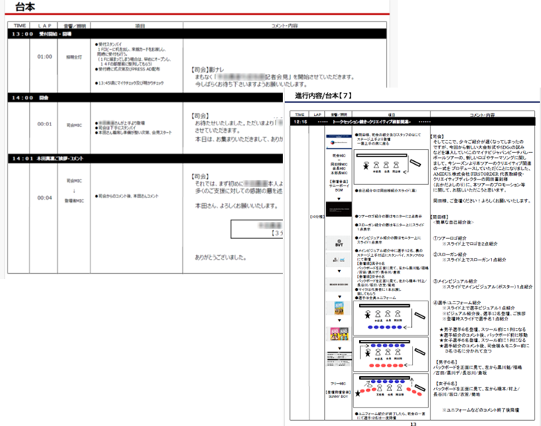Click the 【司会】影ナレ line
The height and width of the screenshot is (426, 541).
pos(207,70)
